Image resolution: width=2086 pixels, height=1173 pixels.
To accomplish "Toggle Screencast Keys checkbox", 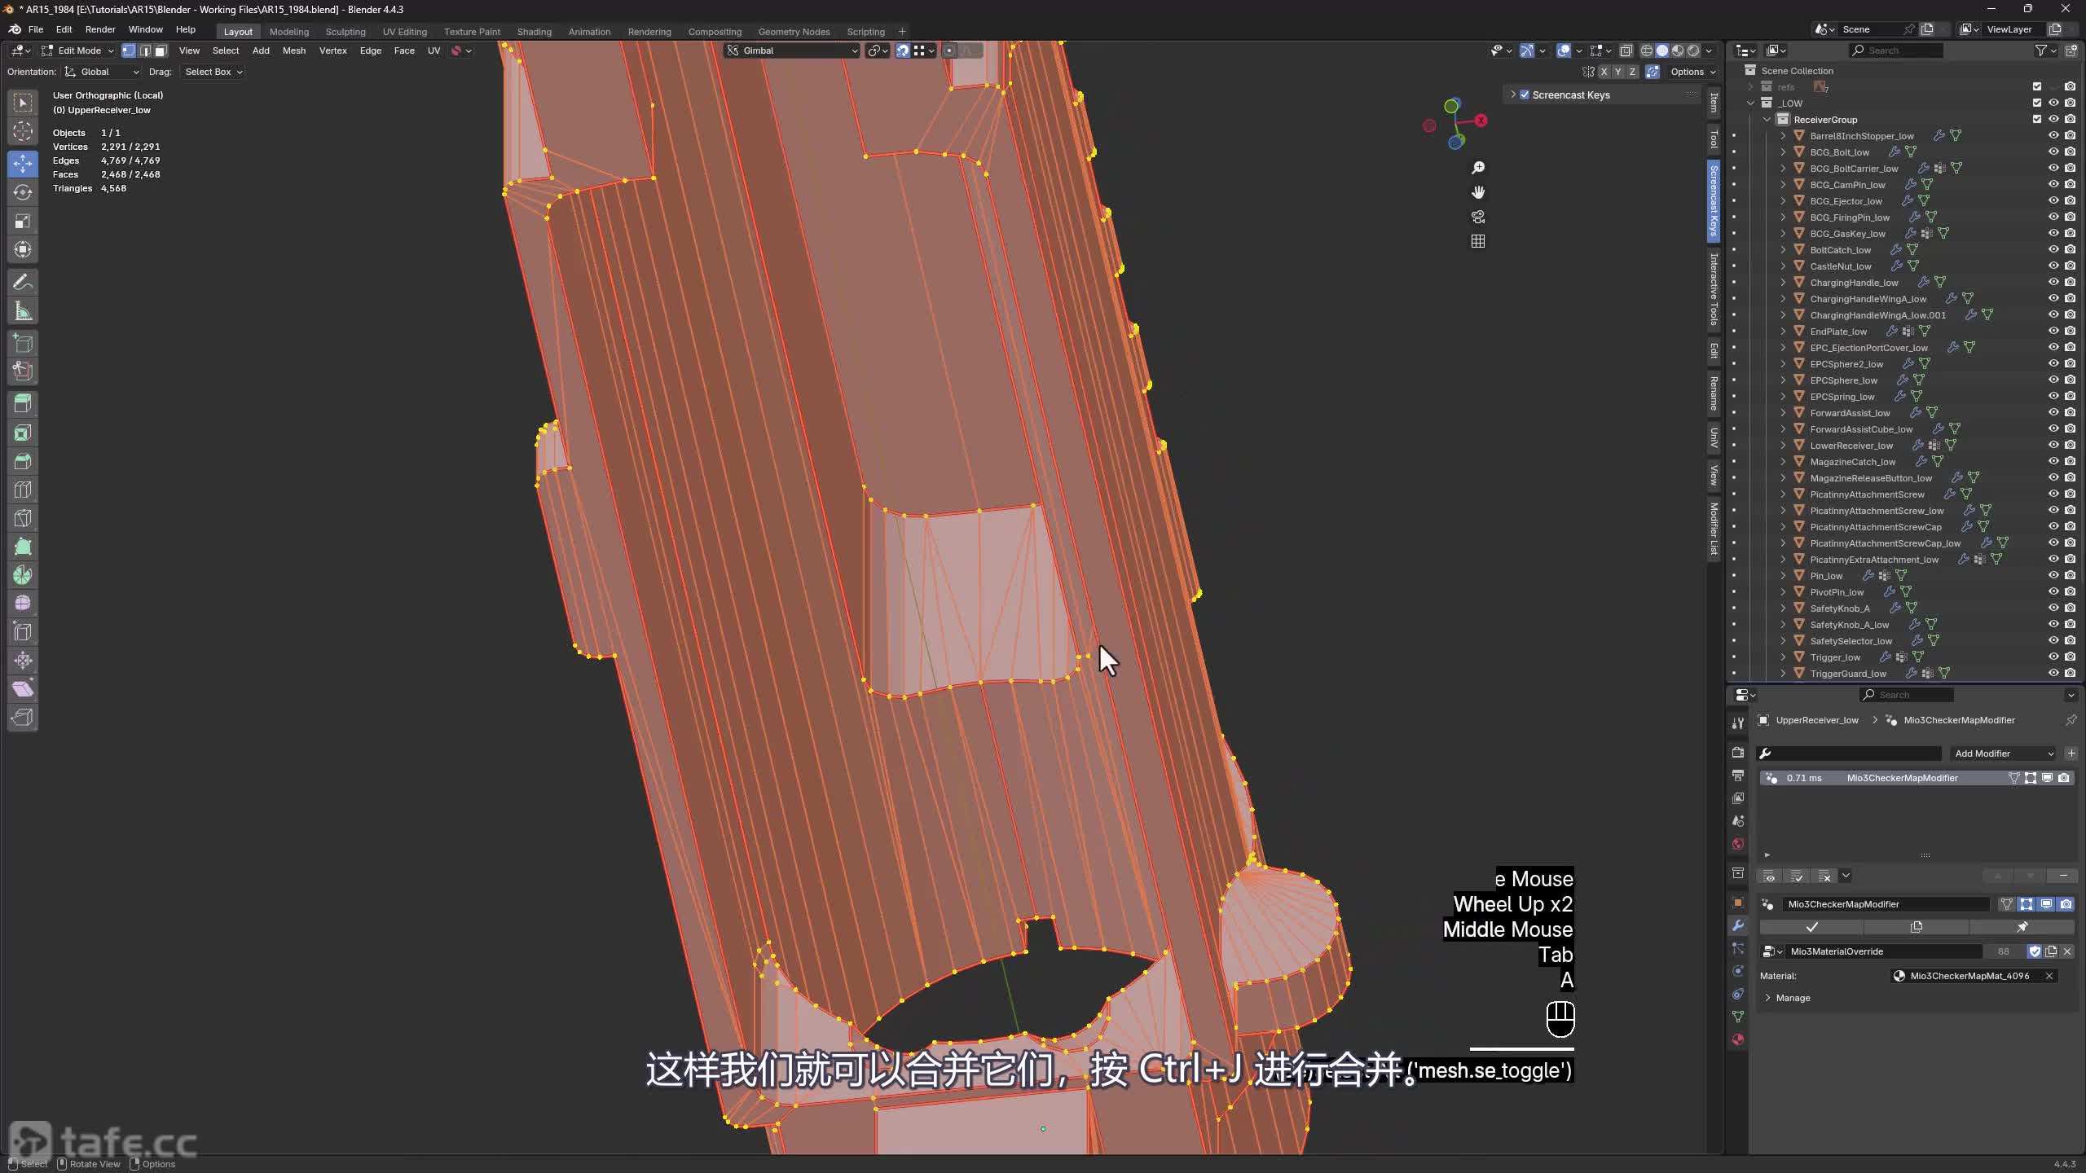I will [x=1525, y=94].
